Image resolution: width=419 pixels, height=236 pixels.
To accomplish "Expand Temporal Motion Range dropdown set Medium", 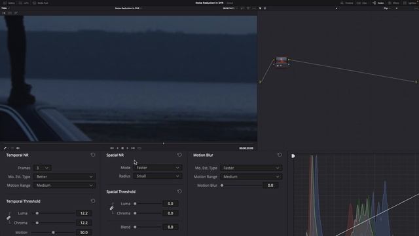I will [x=64, y=186].
